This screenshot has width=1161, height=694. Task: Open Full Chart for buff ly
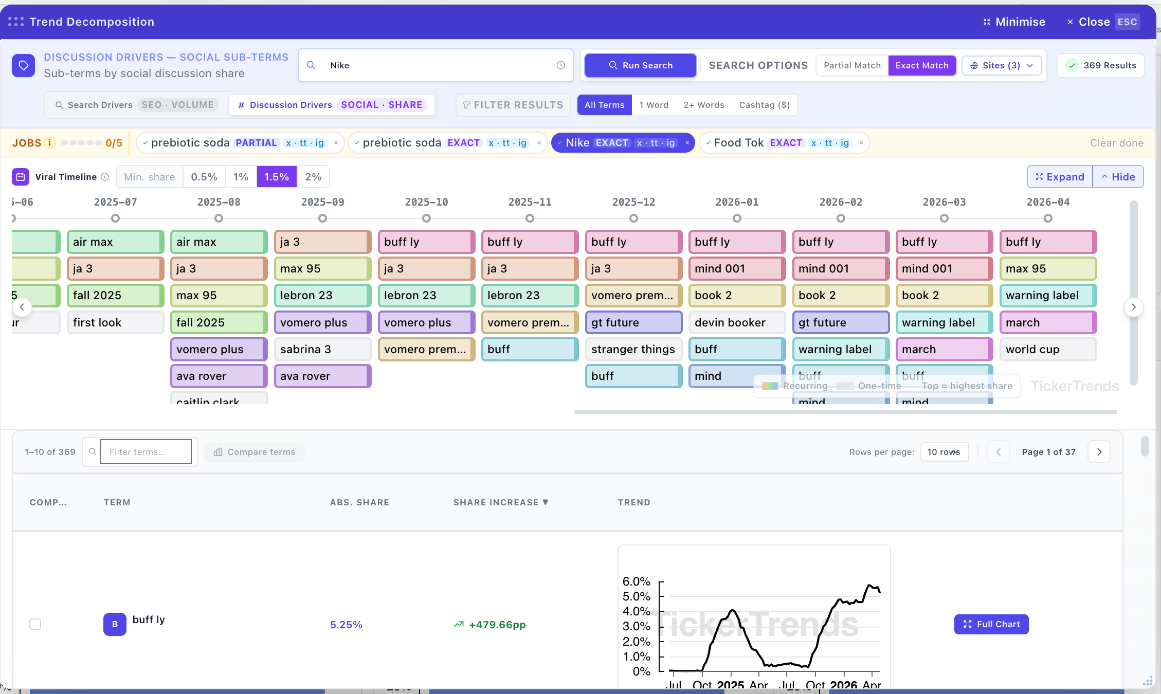click(x=991, y=624)
